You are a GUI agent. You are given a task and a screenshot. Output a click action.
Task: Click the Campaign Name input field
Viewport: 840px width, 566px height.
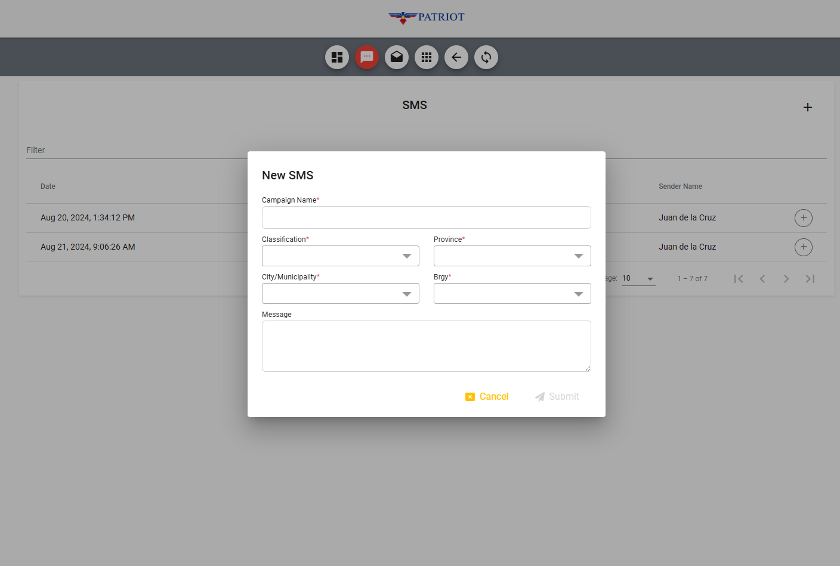(x=427, y=217)
